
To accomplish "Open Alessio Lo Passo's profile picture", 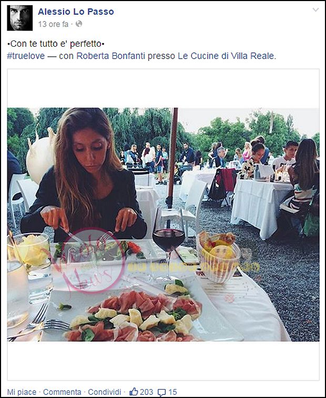I will [x=20, y=18].
